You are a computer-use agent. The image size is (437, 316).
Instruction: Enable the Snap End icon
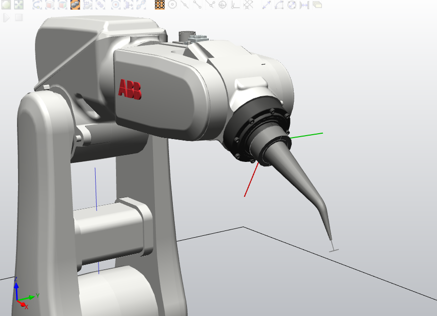pos(198,4)
